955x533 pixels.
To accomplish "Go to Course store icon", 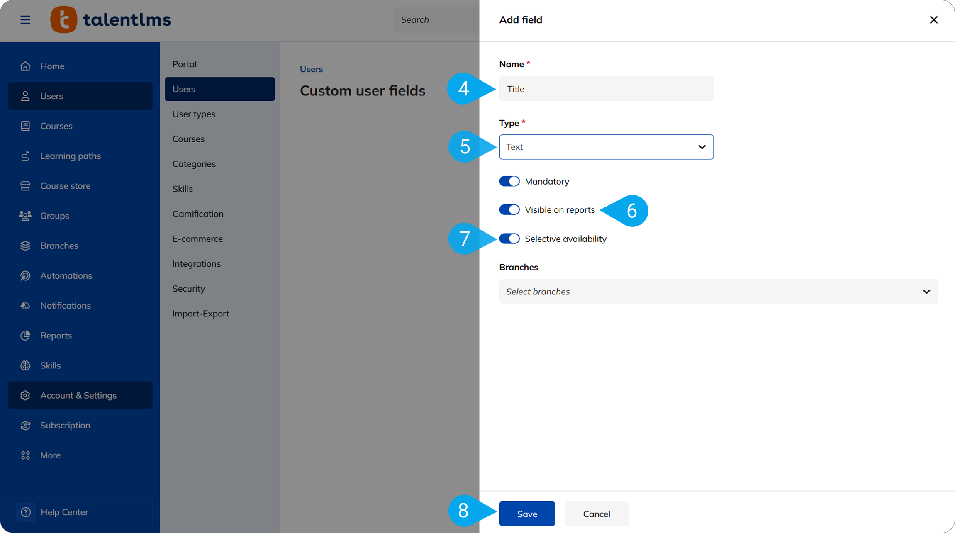I will click(25, 186).
